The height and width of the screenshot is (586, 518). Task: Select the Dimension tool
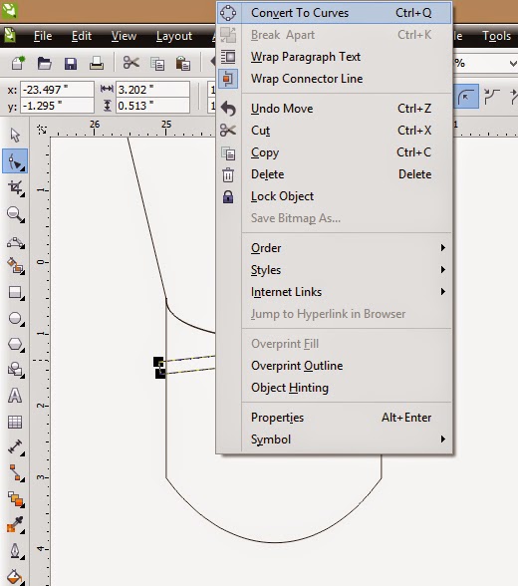pos(15,447)
